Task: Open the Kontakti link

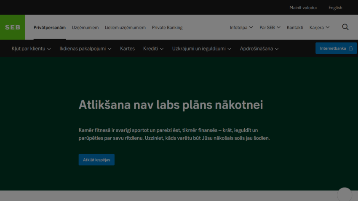Action: (295, 28)
